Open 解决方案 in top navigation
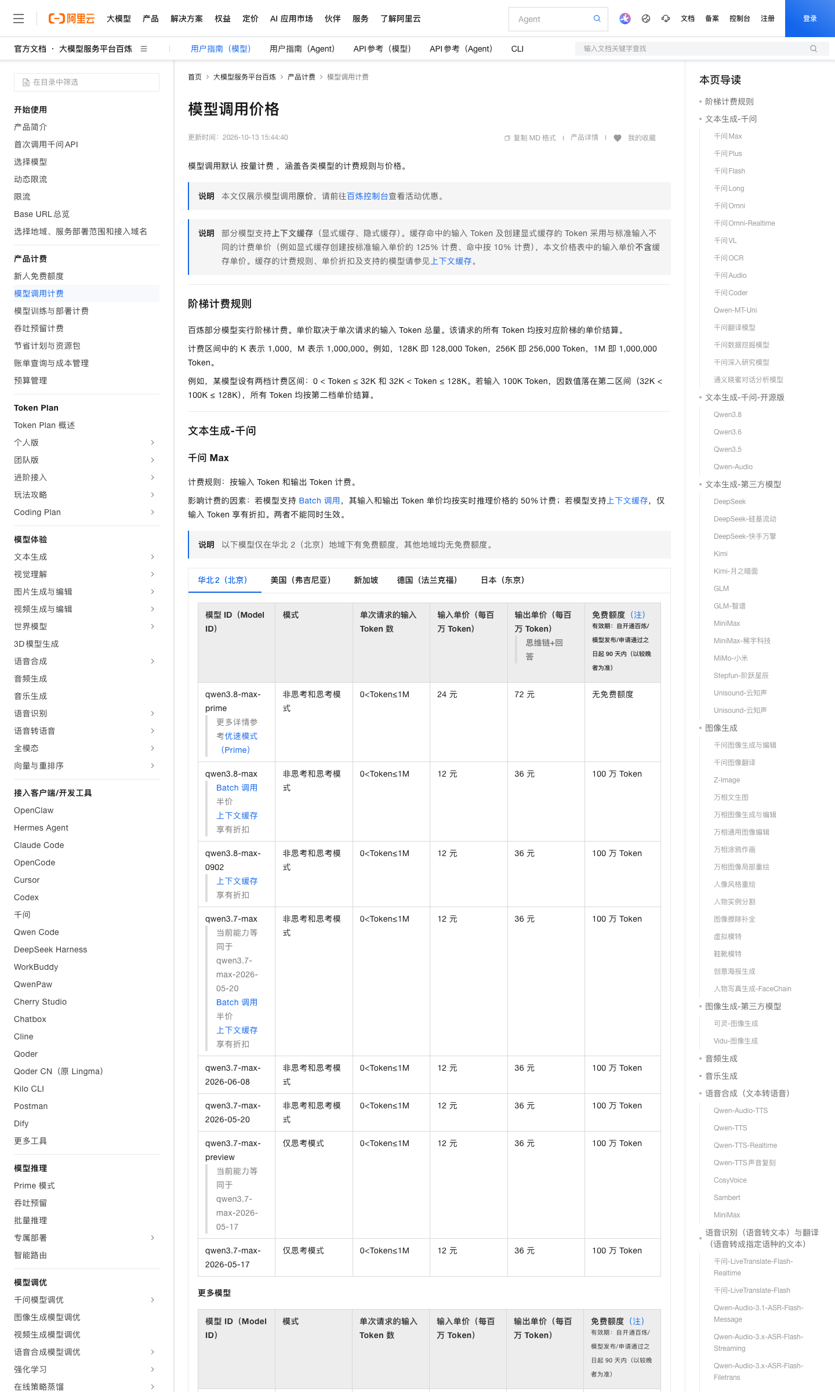835x1392 pixels. click(187, 19)
